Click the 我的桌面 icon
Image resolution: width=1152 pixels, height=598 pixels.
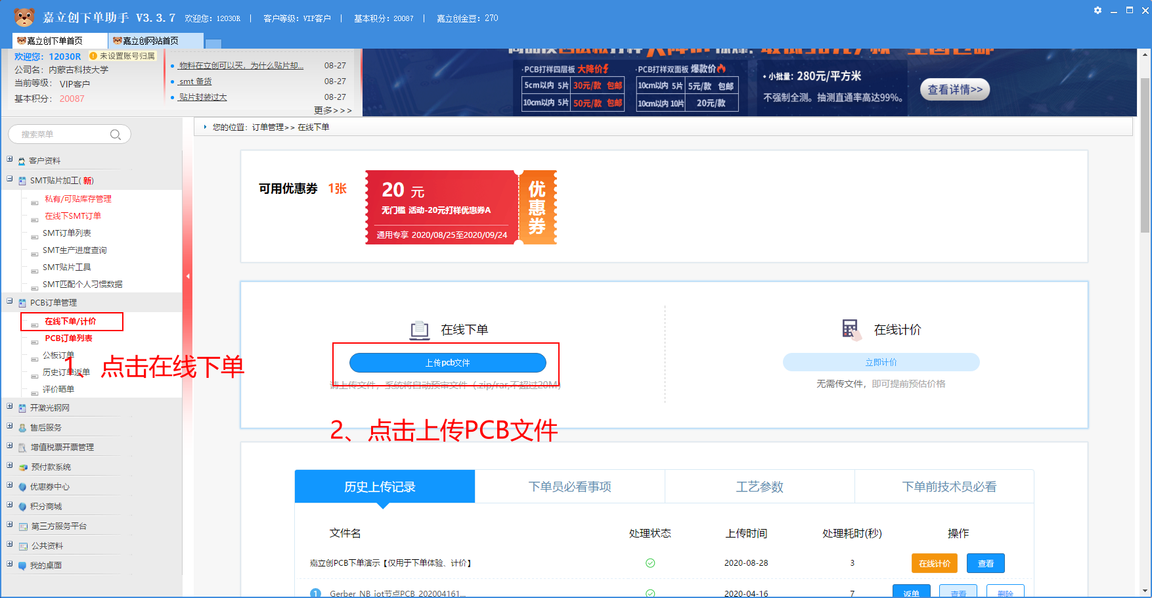[x=22, y=566]
